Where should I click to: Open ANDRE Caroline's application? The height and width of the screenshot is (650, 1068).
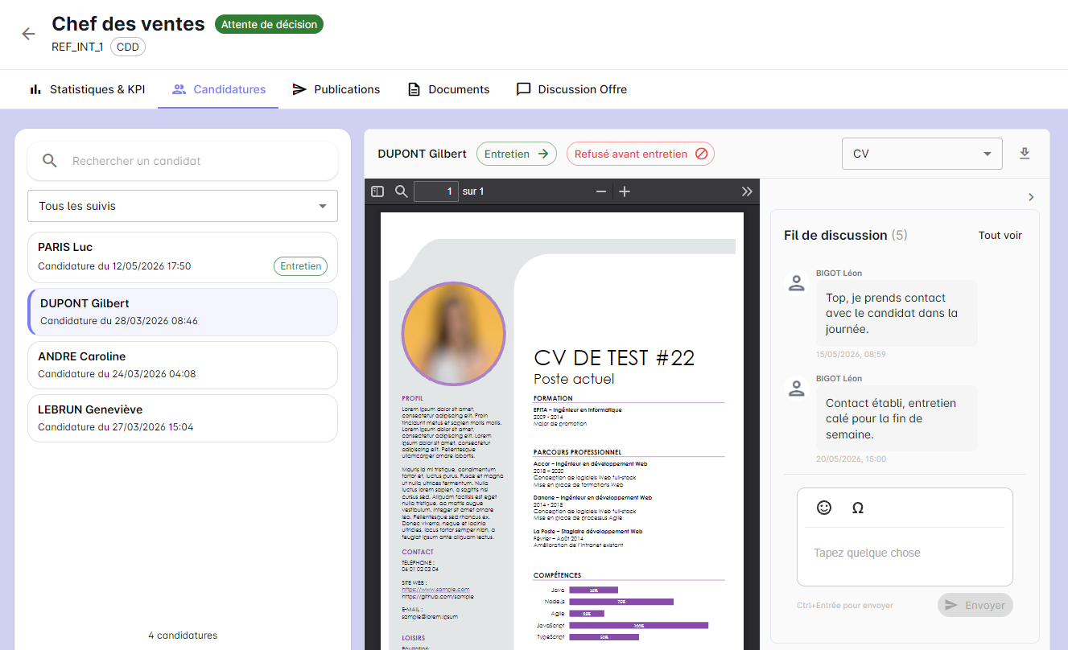pos(183,365)
